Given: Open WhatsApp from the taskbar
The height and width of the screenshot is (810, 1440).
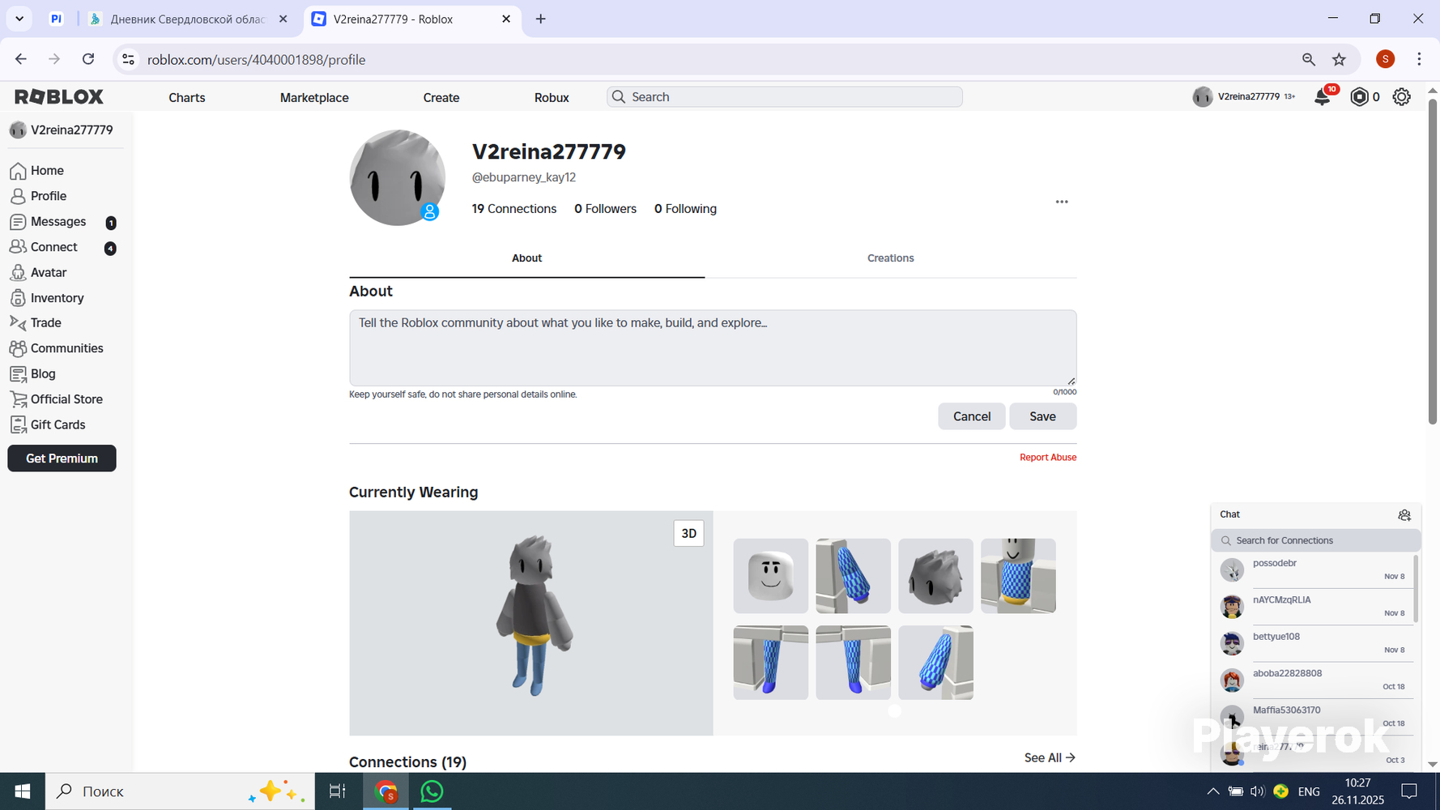Looking at the screenshot, I should 432,791.
